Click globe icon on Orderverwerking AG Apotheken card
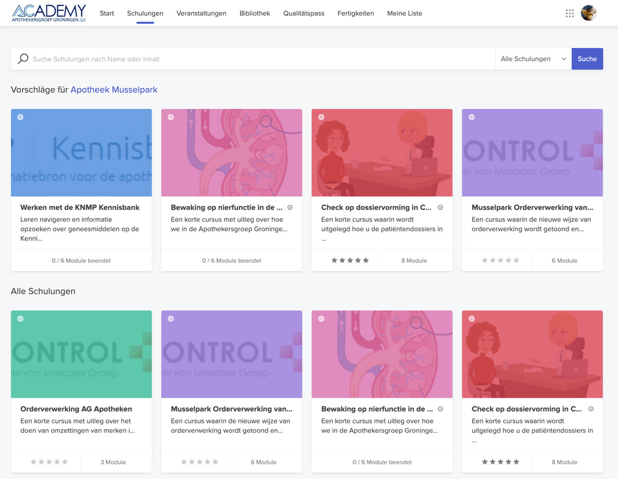This screenshot has width=618, height=479. [21, 318]
